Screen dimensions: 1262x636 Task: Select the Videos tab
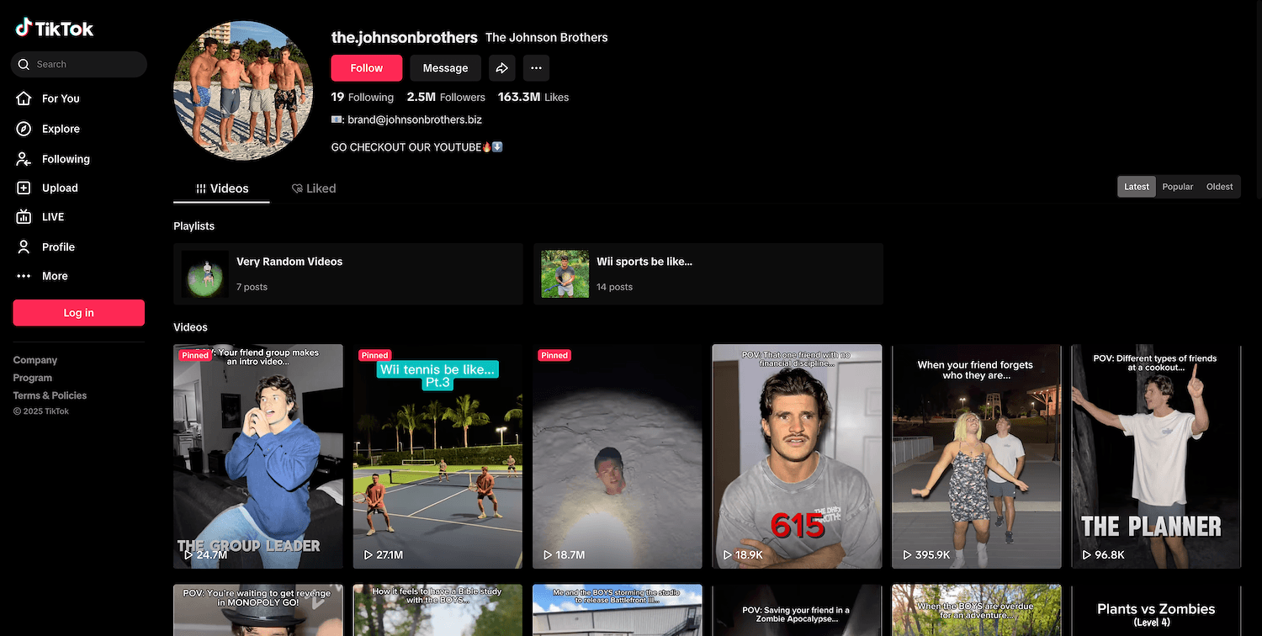tap(222, 188)
